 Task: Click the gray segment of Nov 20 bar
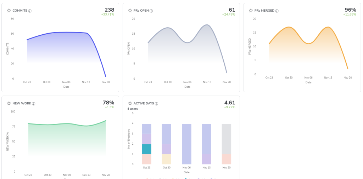pos(227,139)
